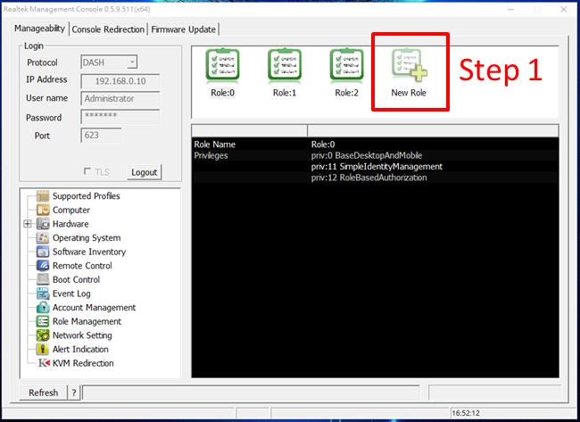Select Boot Control label in tree
Screen dimensions: 580x422
pyautogui.click(x=76, y=279)
